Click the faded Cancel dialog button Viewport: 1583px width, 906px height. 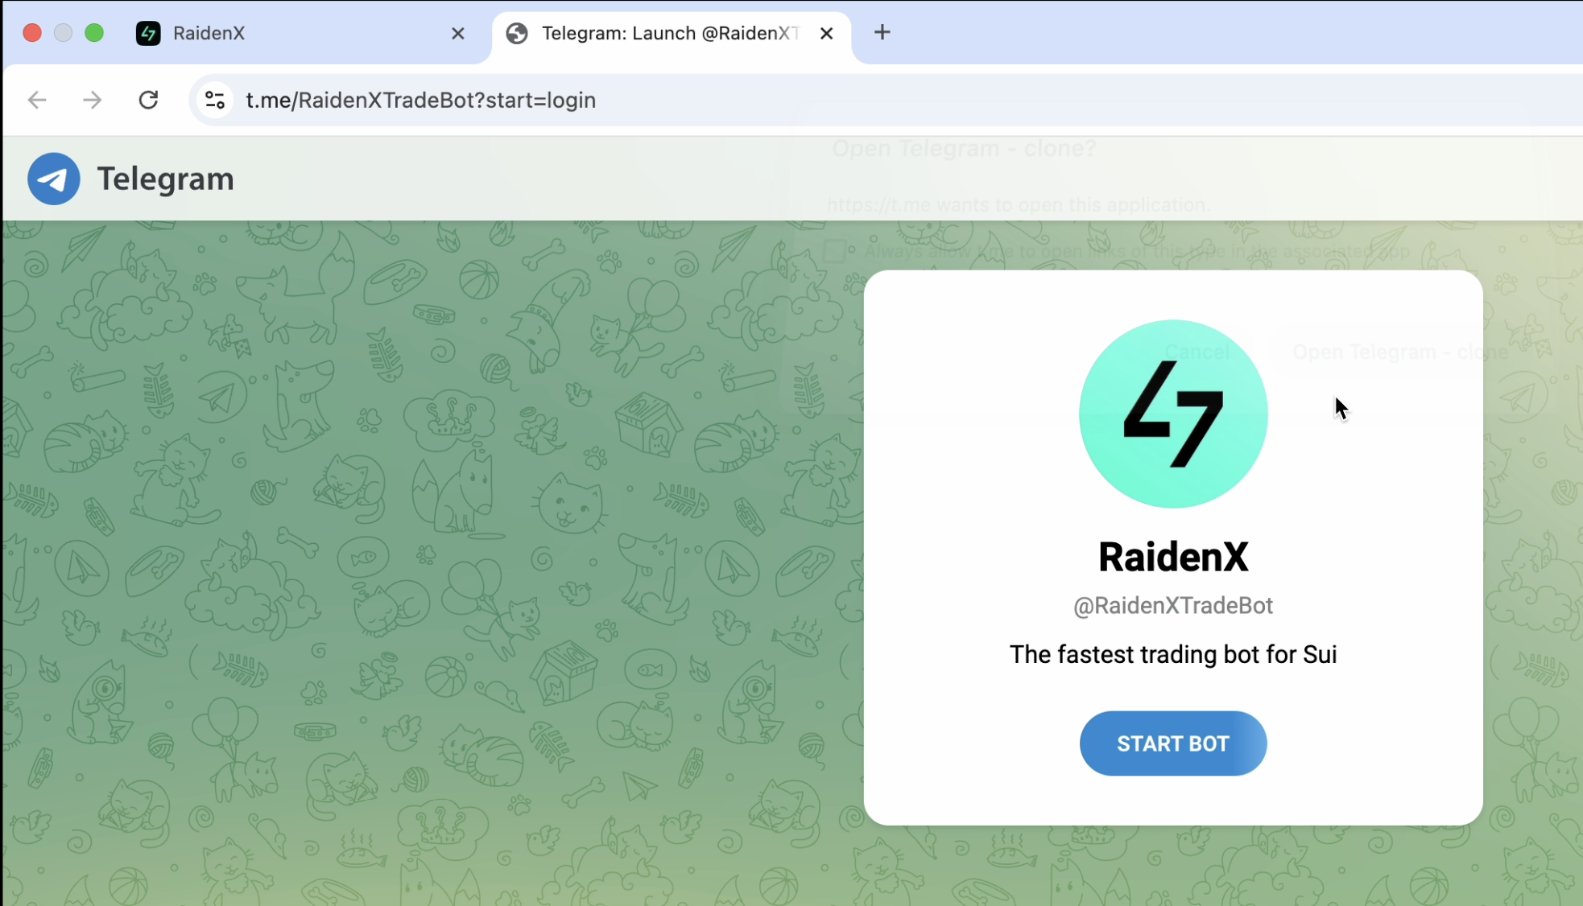pos(1197,352)
